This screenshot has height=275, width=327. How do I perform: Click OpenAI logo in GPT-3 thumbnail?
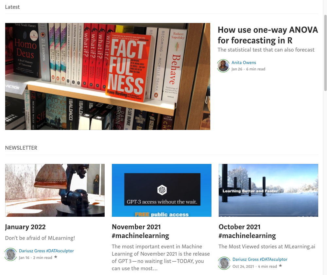pyautogui.click(x=162, y=190)
